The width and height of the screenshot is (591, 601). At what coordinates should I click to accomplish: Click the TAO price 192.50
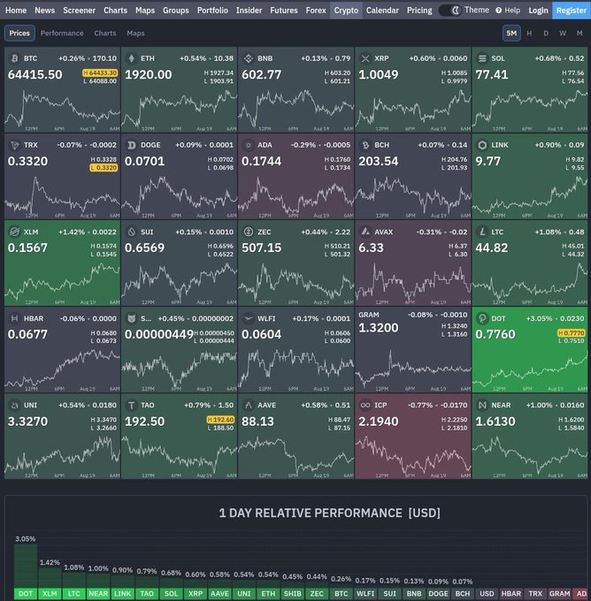pyautogui.click(x=145, y=422)
